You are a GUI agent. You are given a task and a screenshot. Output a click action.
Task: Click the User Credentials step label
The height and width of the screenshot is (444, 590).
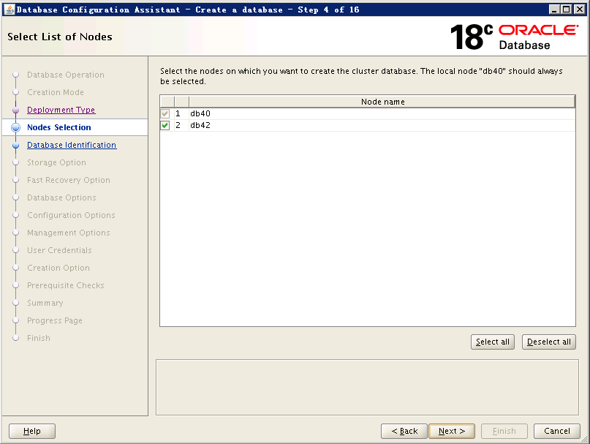point(59,250)
